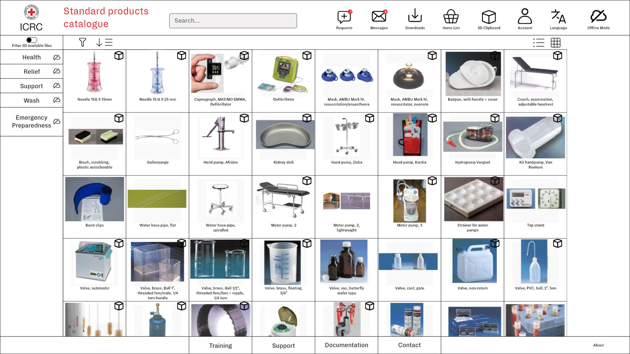Expand the Emergency Preparedness category
This screenshot has width=630, height=354.
(x=31, y=122)
